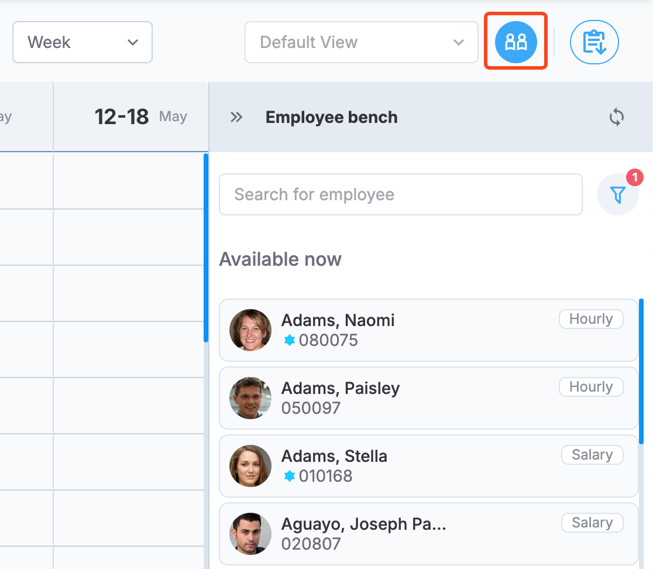
Task: Click Adams, Naomi's profile photo
Action: point(250,330)
